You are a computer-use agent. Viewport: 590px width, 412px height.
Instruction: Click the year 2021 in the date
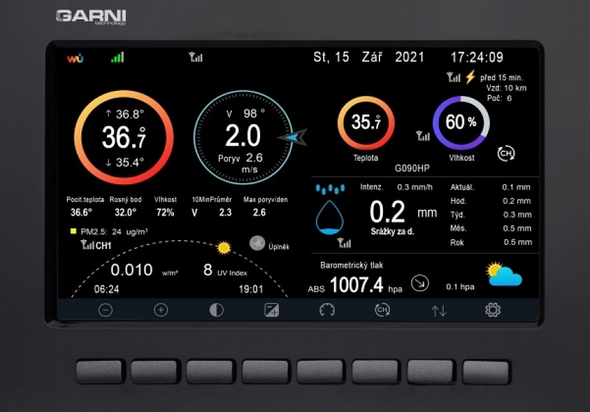pyautogui.click(x=409, y=57)
